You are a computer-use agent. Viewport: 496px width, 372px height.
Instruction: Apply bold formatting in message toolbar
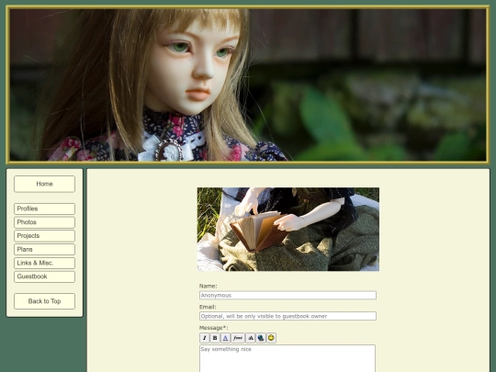tap(215, 338)
